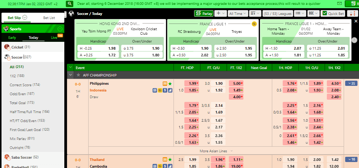Screen dimensions: 359x168
Task: Click the blue dollar icon on the Indonesia row
Action: (x=165, y=90)
